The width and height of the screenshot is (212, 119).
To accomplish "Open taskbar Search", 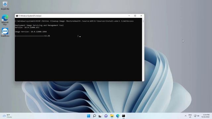I will [94, 116].
